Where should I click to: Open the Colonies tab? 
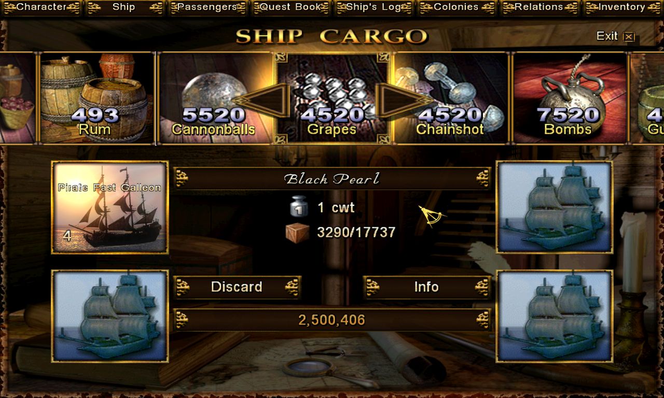[x=456, y=7]
